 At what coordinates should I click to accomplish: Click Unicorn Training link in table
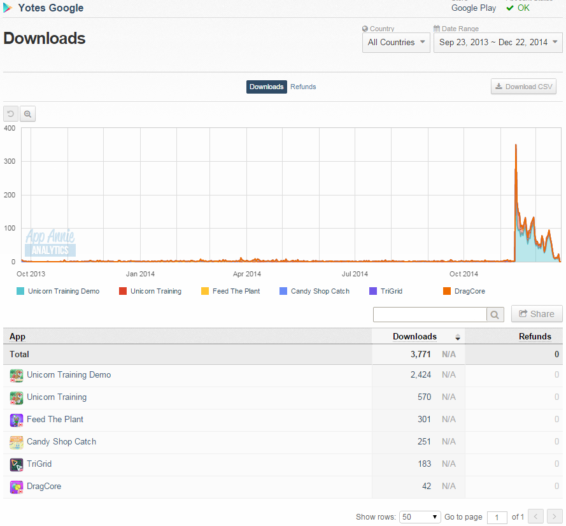57,397
